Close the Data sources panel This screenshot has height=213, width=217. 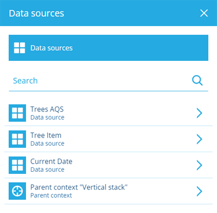[x=204, y=13]
